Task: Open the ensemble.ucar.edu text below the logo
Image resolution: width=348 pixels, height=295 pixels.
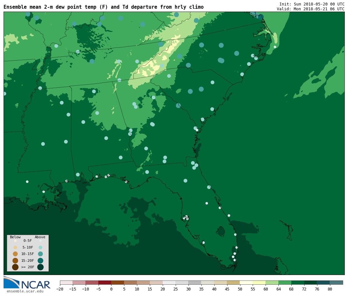Action: point(25,291)
